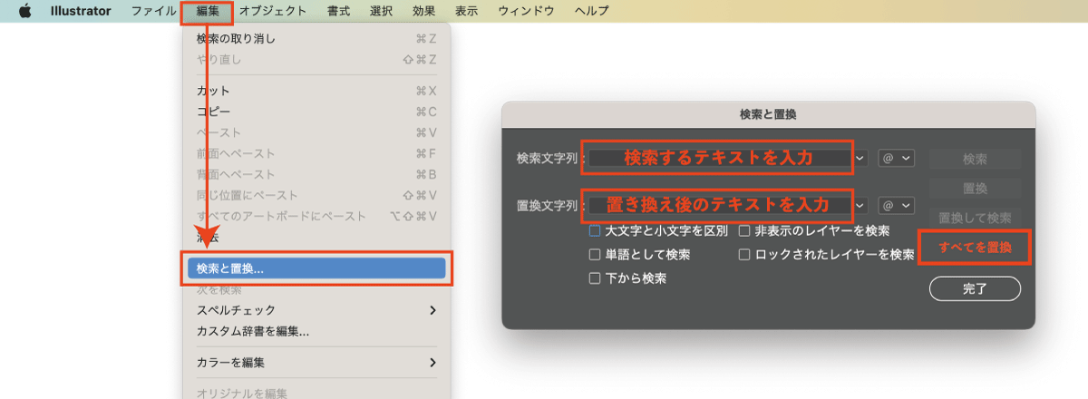1088x399 pixels.
Task: Open the 書式 menu
Action: 339,12
